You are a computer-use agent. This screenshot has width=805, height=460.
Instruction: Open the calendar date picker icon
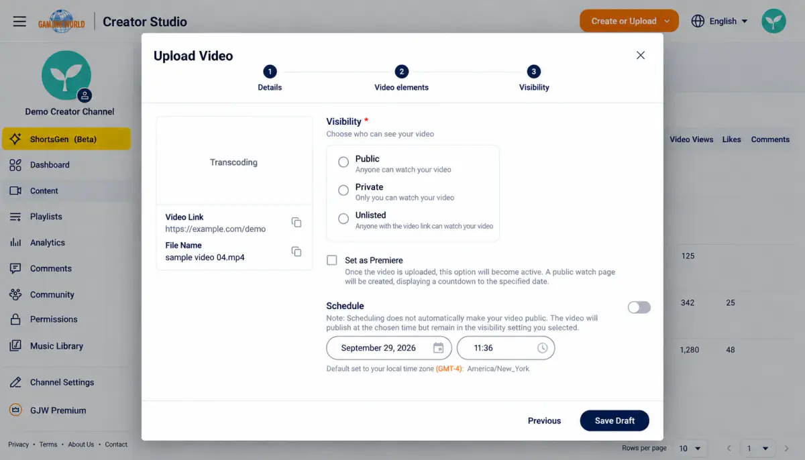pos(438,348)
